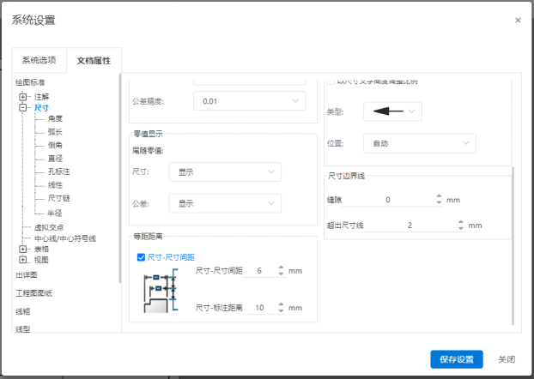
Task: Collapse the 尺寸 tree node
Action: 23,108
